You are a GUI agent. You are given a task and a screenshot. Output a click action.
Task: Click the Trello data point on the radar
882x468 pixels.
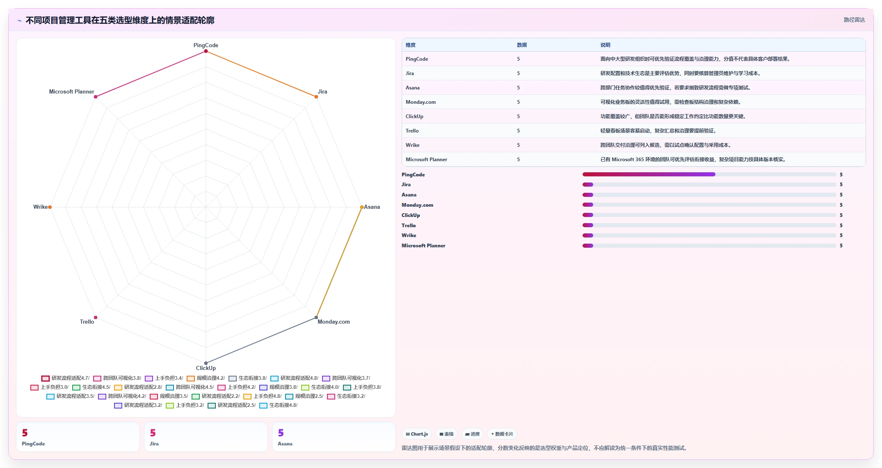coord(96,317)
